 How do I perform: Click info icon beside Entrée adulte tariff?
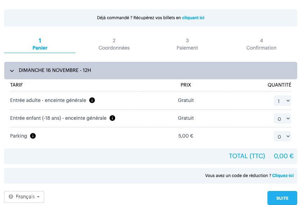coord(92,100)
